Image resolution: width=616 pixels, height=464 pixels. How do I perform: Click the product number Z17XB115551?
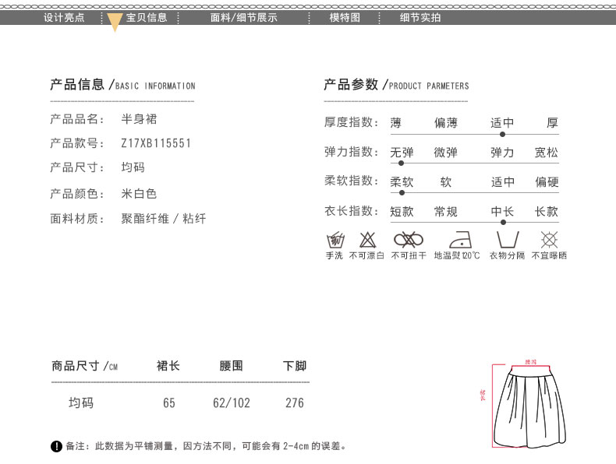[x=156, y=143]
